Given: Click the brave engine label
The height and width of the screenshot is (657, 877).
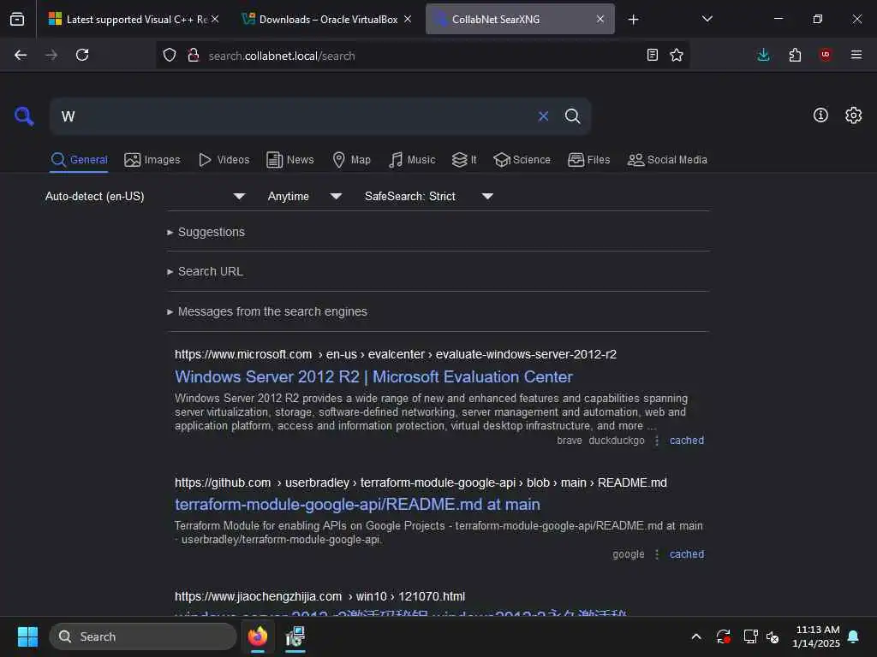Looking at the screenshot, I should [570, 441].
